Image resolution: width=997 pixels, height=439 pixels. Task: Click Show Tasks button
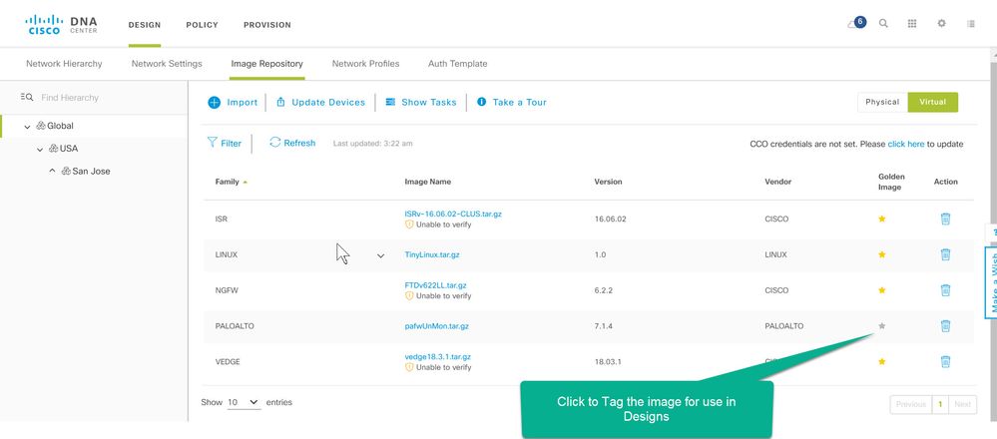(x=421, y=103)
